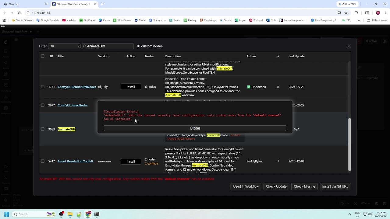
Task: Sort the table by the Title column
Action: (61, 56)
